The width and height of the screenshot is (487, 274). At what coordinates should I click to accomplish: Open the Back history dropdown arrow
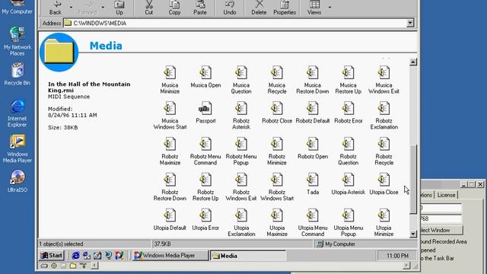[x=71, y=7]
